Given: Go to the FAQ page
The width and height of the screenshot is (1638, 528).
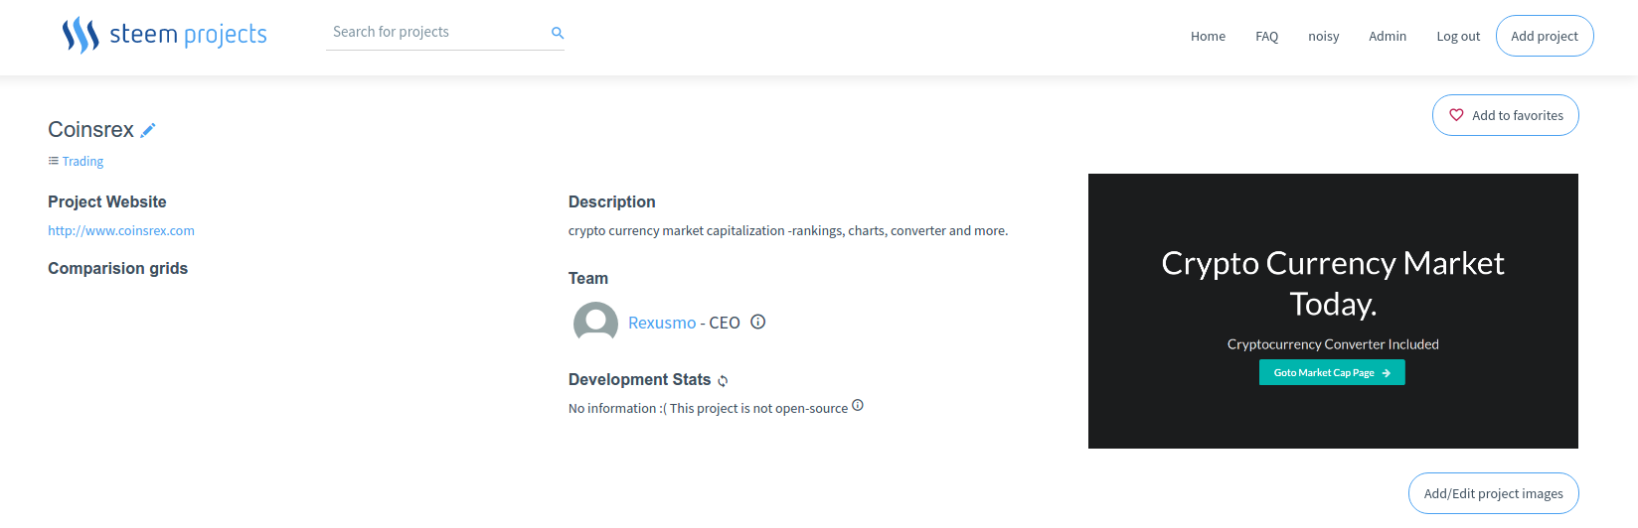Looking at the screenshot, I should point(1266,36).
